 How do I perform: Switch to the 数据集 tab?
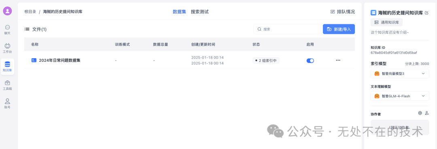tap(179, 12)
